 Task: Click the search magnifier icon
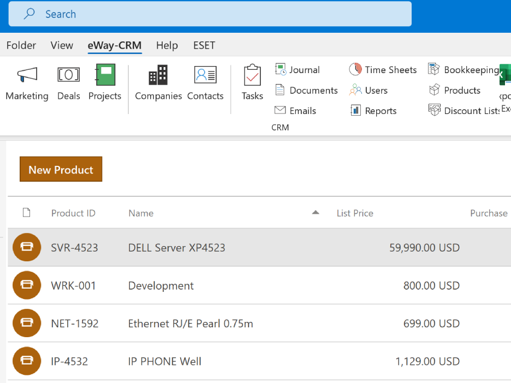point(29,14)
